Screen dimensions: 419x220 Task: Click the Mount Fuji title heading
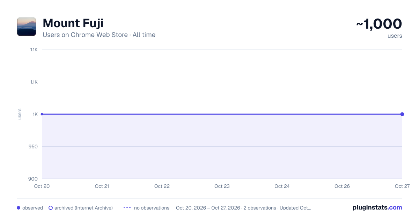point(73,23)
